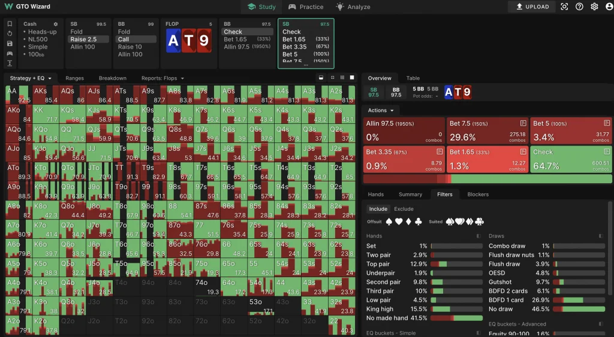
Task: Click the notes icon on Bet 7.5 card
Action: pos(522,123)
